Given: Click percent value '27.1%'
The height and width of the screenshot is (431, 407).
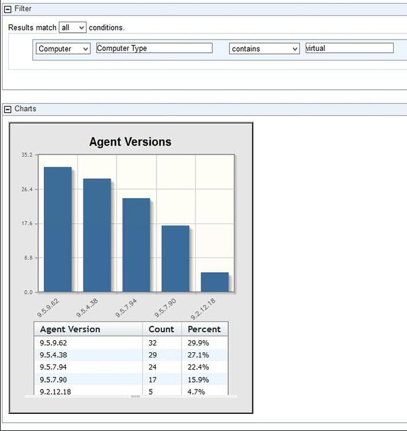Looking at the screenshot, I should coord(198,355).
